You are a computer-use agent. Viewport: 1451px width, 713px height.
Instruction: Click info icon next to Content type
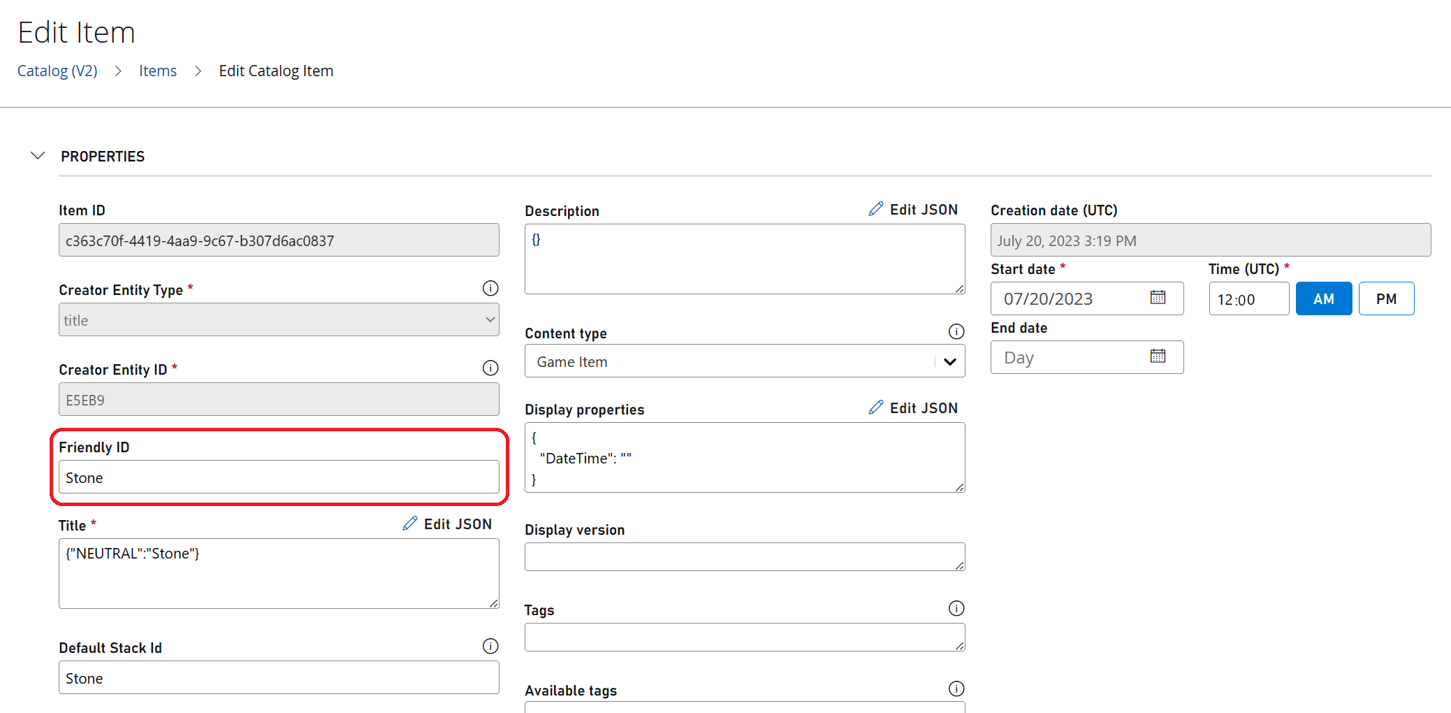(x=956, y=331)
